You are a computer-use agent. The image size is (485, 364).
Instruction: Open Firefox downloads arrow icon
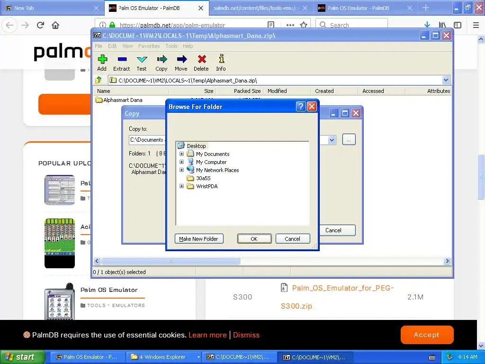(427, 25)
